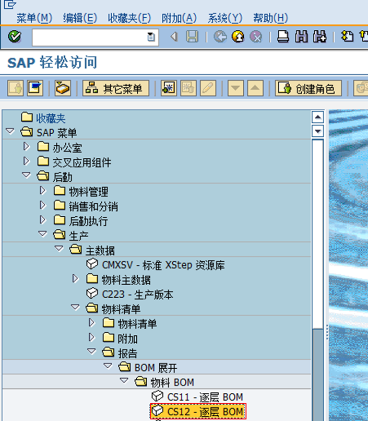Click the 创建角色 button
The image size is (368, 421).
click(308, 88)
